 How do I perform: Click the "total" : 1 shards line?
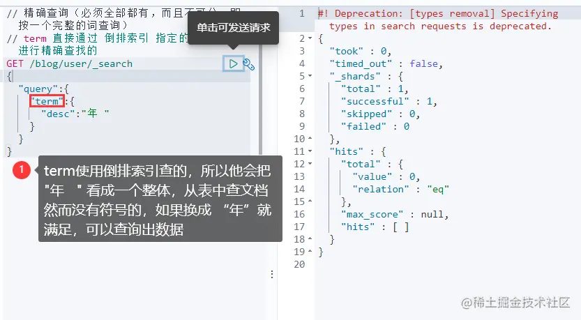375,89
